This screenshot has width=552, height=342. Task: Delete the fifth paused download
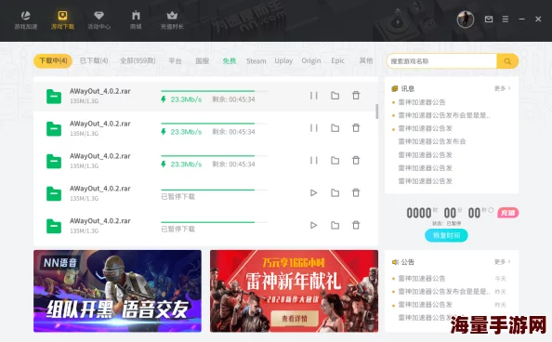pyautogui.click(x=356, y=225)
